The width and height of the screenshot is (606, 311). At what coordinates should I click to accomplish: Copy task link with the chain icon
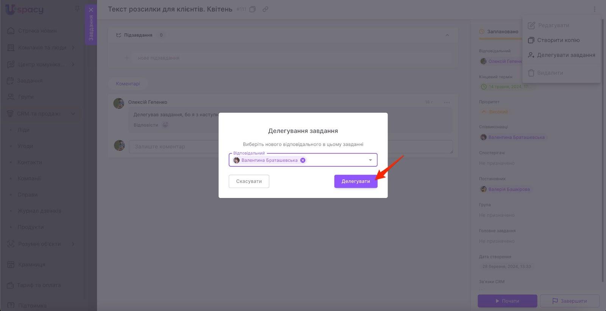(x=266, y=9)
